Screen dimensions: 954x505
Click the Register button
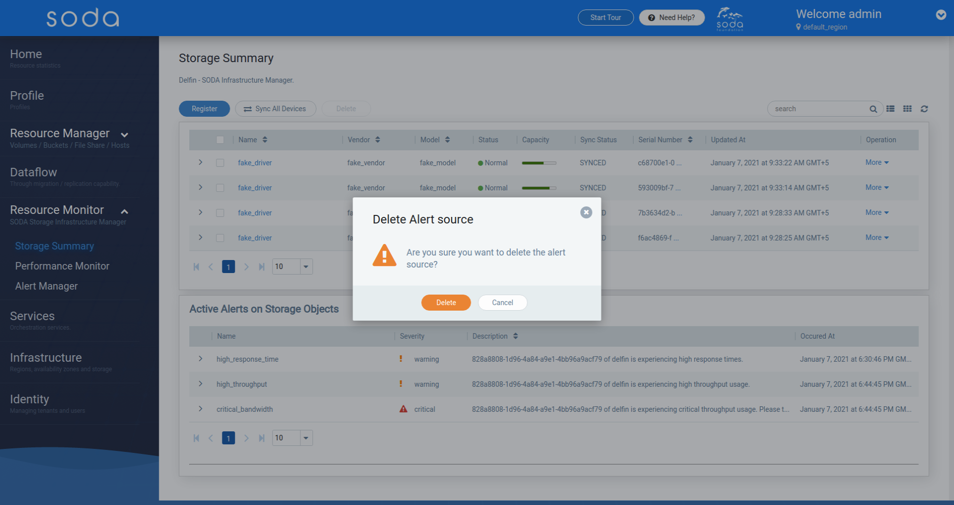(204, 109)
